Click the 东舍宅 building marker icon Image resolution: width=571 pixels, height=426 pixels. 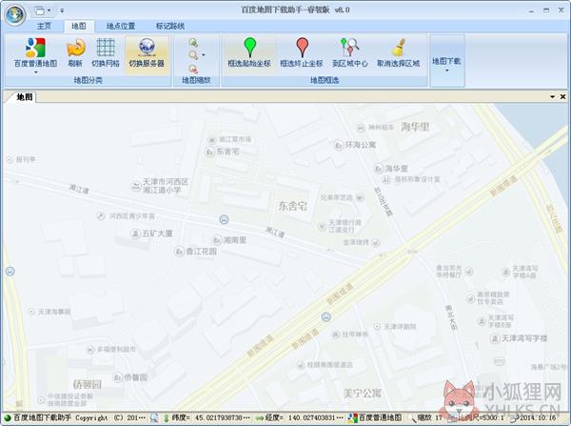click(209, 152)
